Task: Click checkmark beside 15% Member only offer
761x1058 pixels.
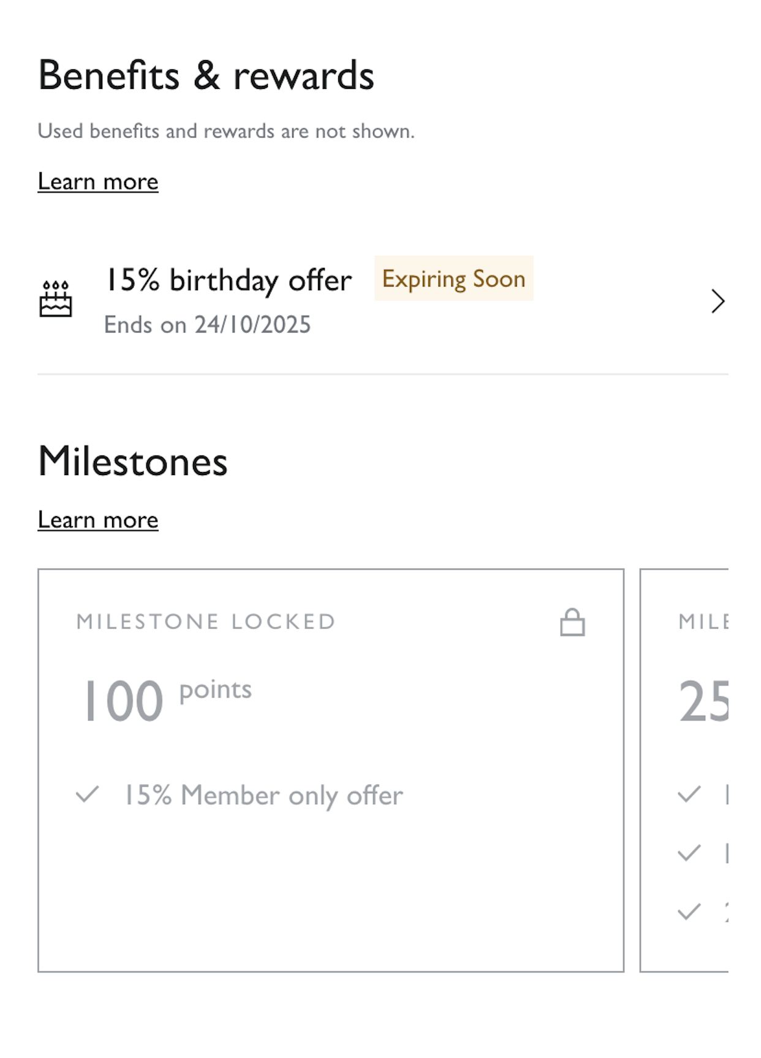Action: 88,794
